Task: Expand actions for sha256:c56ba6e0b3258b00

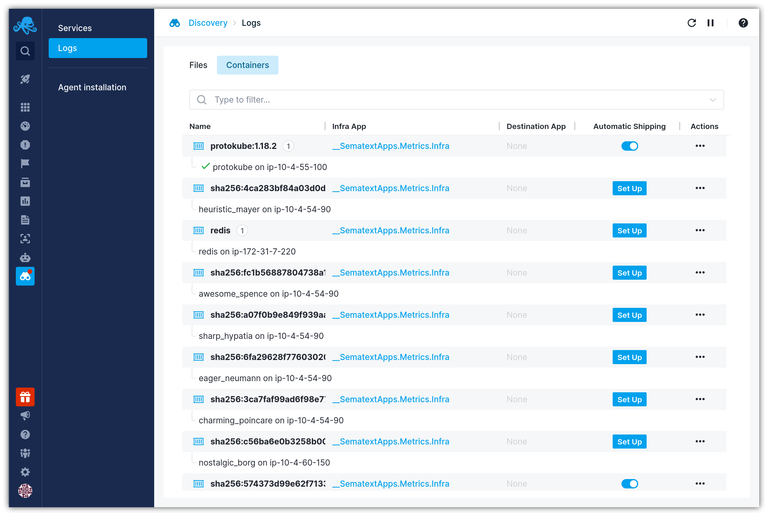Action: [x=700, y=441]
